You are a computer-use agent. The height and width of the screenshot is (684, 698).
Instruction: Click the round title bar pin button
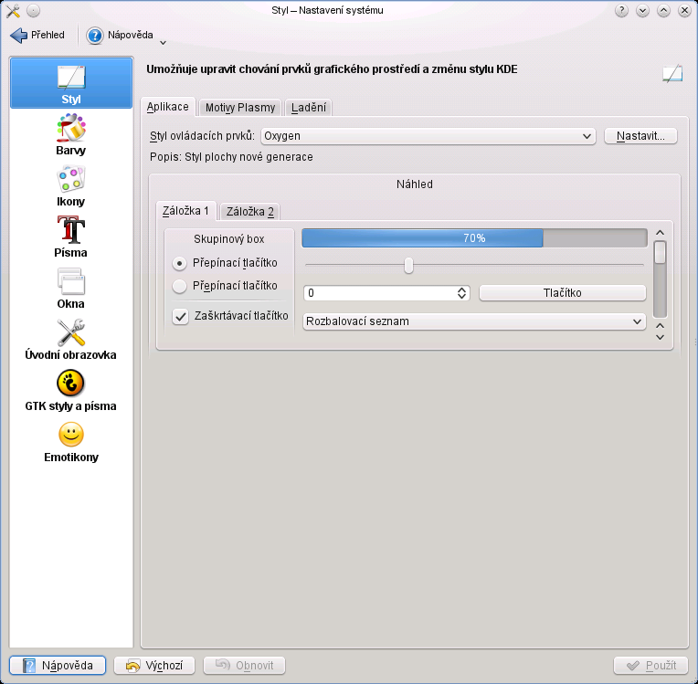(34, 10)
